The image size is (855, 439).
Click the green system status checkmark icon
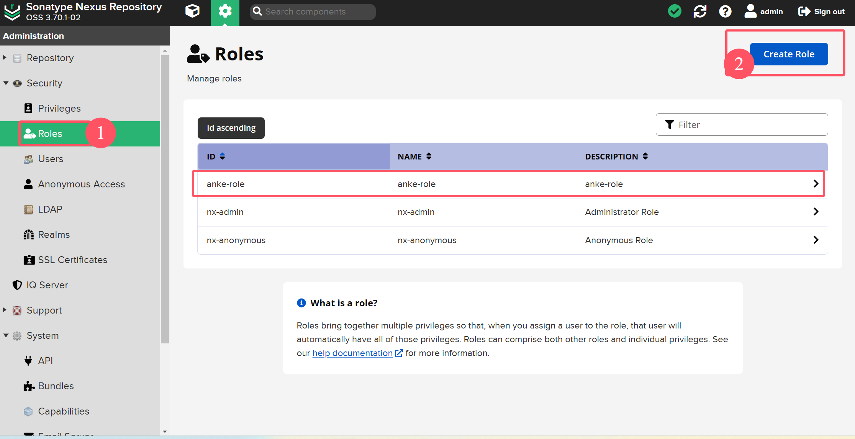[675, 11]
